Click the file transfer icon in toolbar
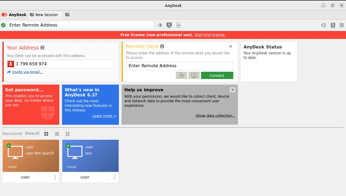Image resolution: width=346 pixels, height=196 pixels. pos(179,25)
